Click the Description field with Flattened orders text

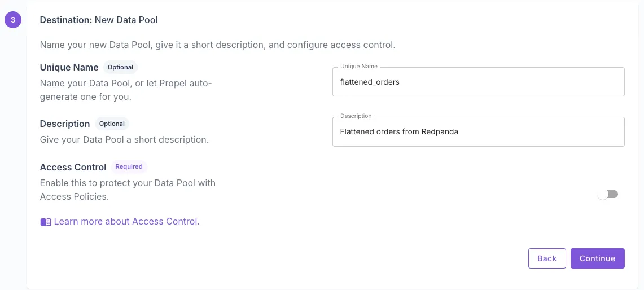click(478, 132)
